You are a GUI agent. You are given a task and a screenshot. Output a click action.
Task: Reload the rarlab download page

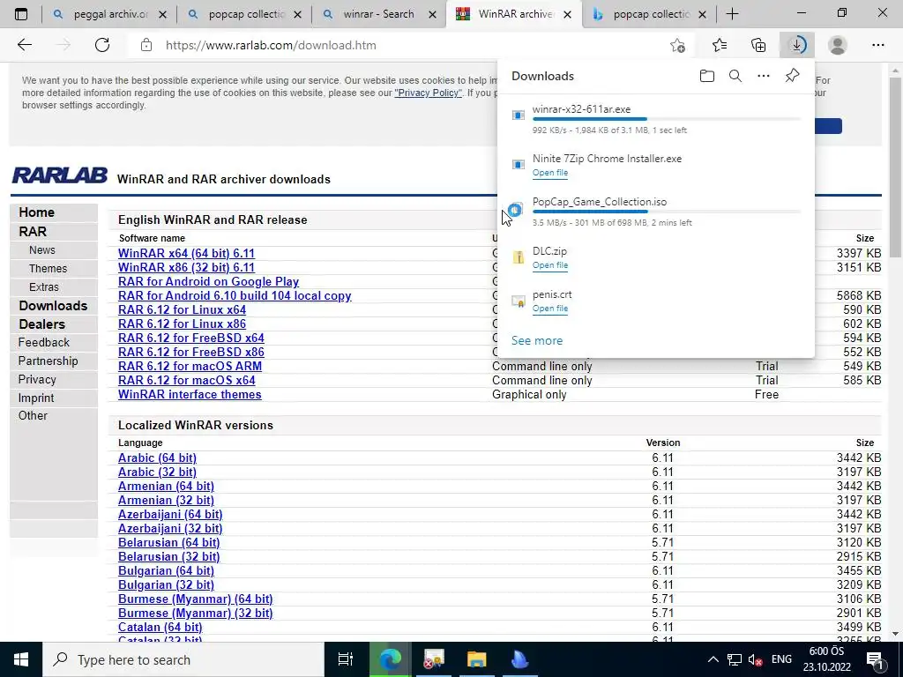tap(102, 45)
